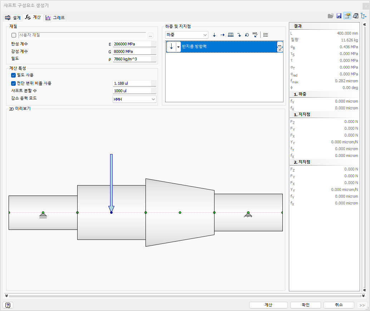This screenshot has width=370, height=311.
Task: Select the 반지름 방향력 list row
Action: pos(224,47)
